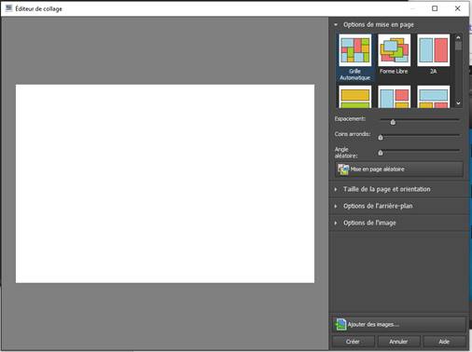Click the Ajouter des images icon
The width and height of the screenshot is (472, 352).
pyautogui.click(x=340, y=324)
